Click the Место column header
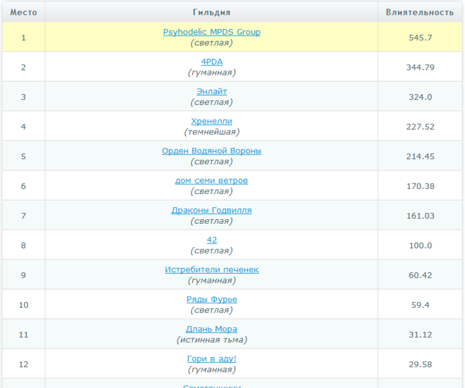This screenshot has height=388, width=465. [x=23, y=12]
